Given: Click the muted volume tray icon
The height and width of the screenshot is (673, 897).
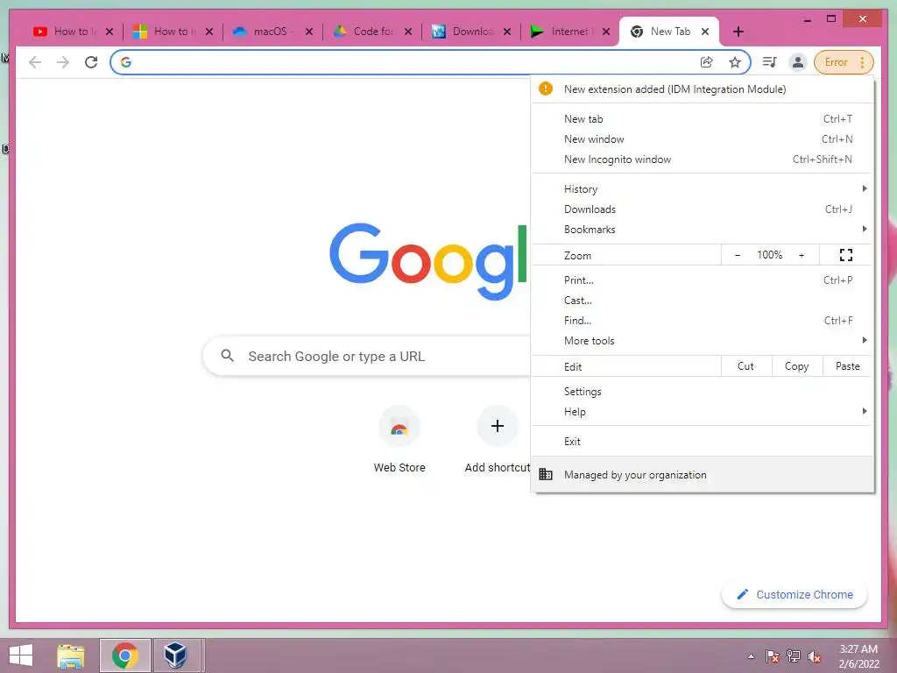Looking at the screenshot, I should pyautogui.click(x=815, y=656).
